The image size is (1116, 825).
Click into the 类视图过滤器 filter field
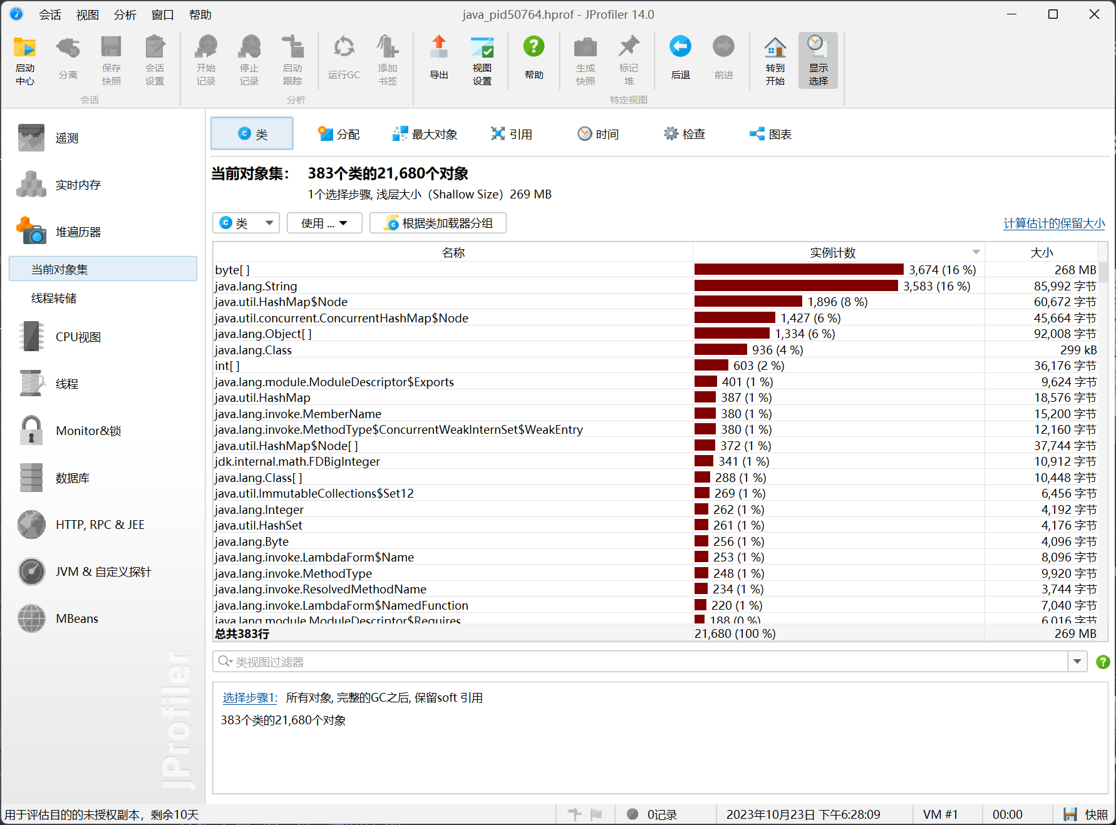click(640, 662)
